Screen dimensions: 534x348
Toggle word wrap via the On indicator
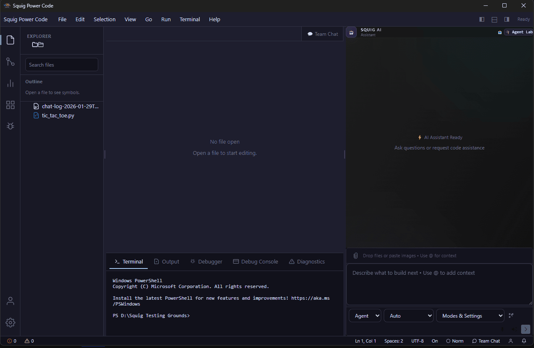click(x=435, y=341)
